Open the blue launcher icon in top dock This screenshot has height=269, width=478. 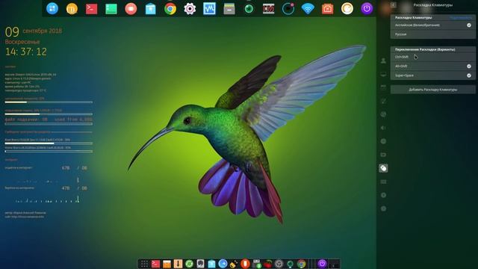click(x=52, y=8)
